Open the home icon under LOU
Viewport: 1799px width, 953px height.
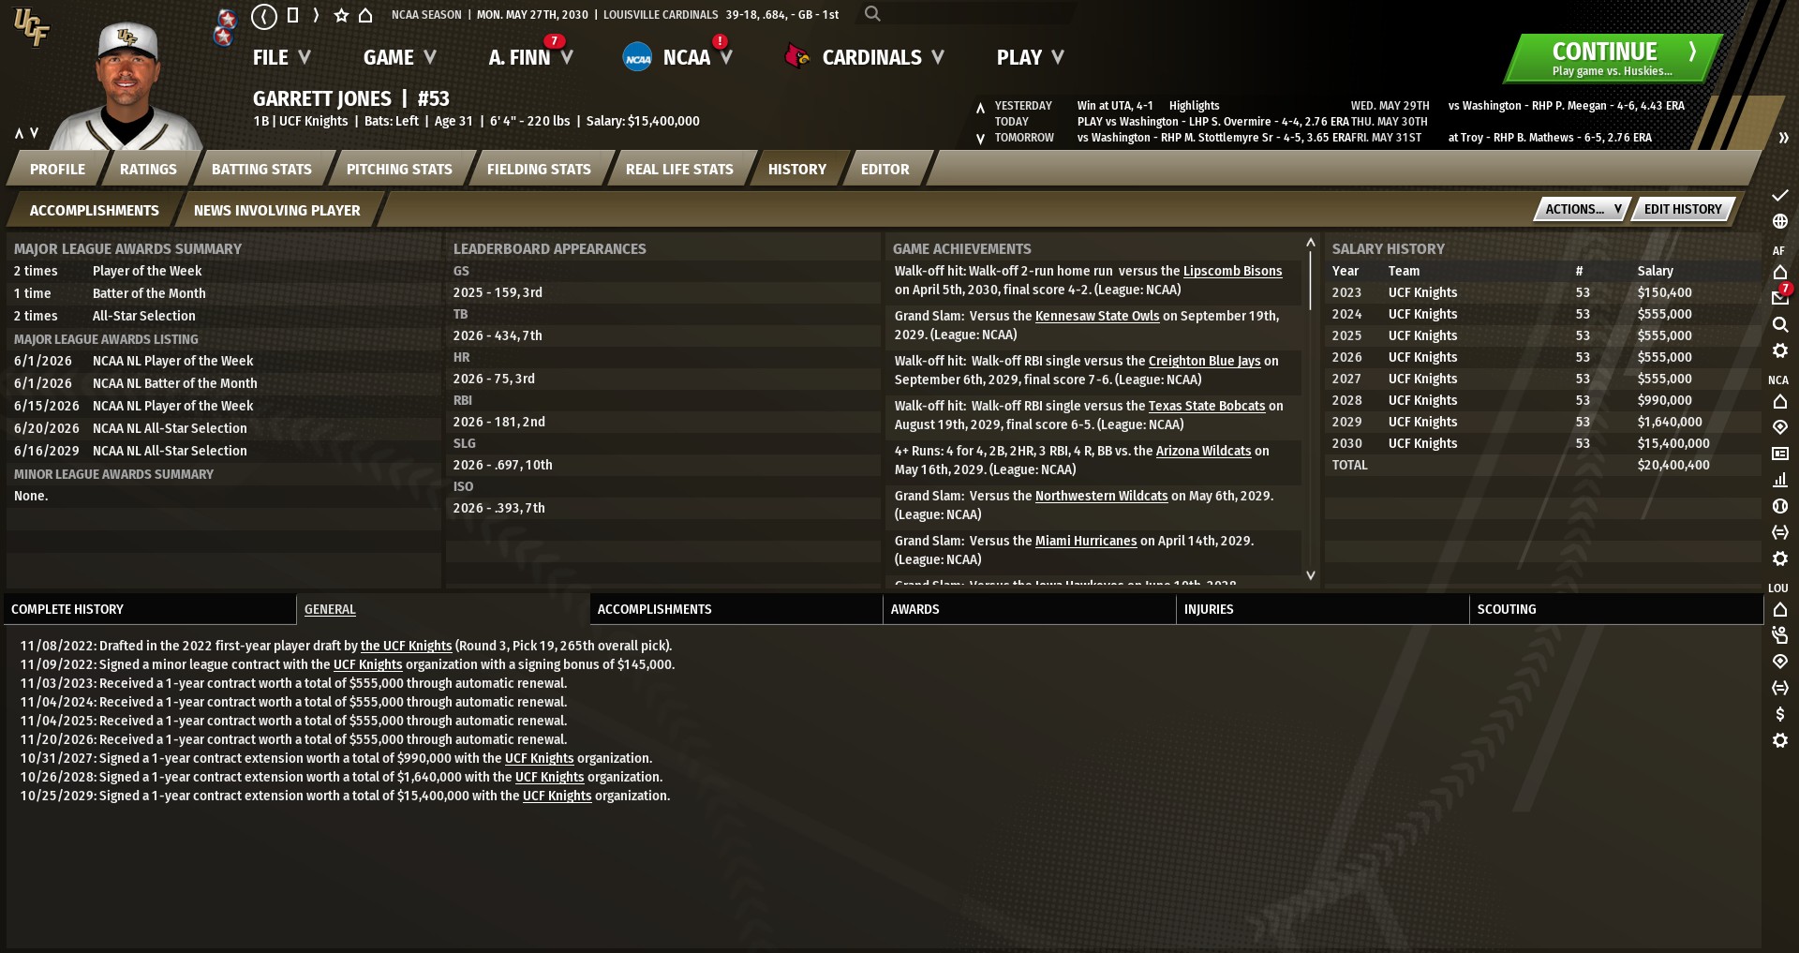pos(1780,610)
